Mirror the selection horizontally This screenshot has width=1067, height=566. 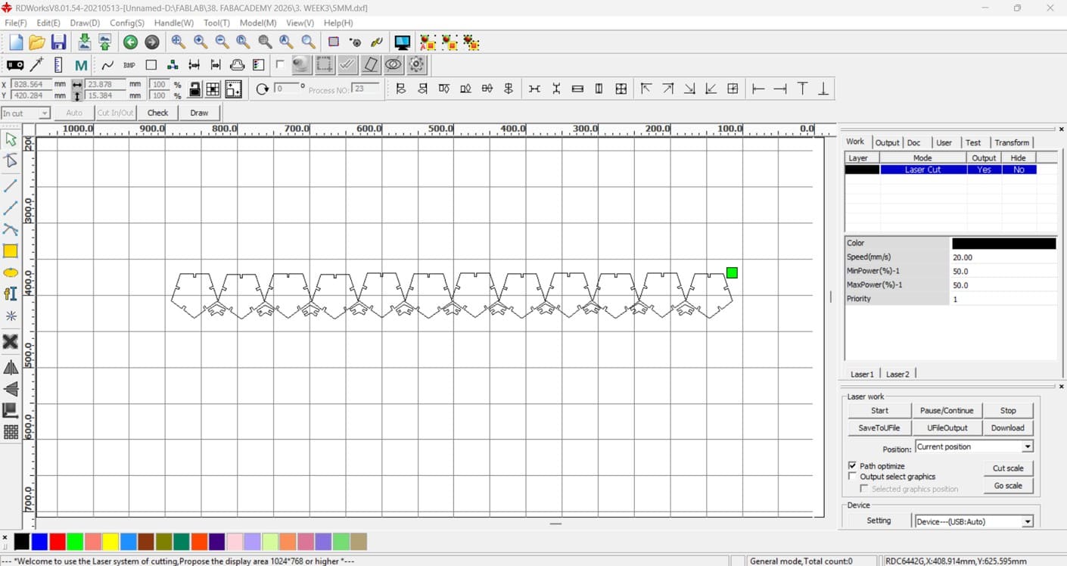[11, 368]
